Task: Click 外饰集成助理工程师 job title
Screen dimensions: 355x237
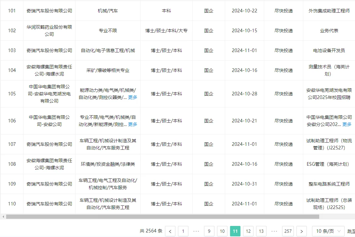Action: 329,11
